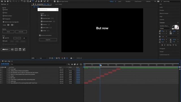Viewport: 181px width, 102px height.
Task: Click the white fill color swatch
Action: (176, 27)
